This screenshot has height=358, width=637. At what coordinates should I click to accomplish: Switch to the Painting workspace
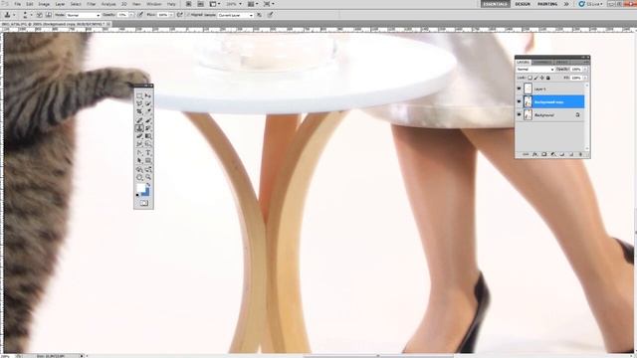coord(547,4)
